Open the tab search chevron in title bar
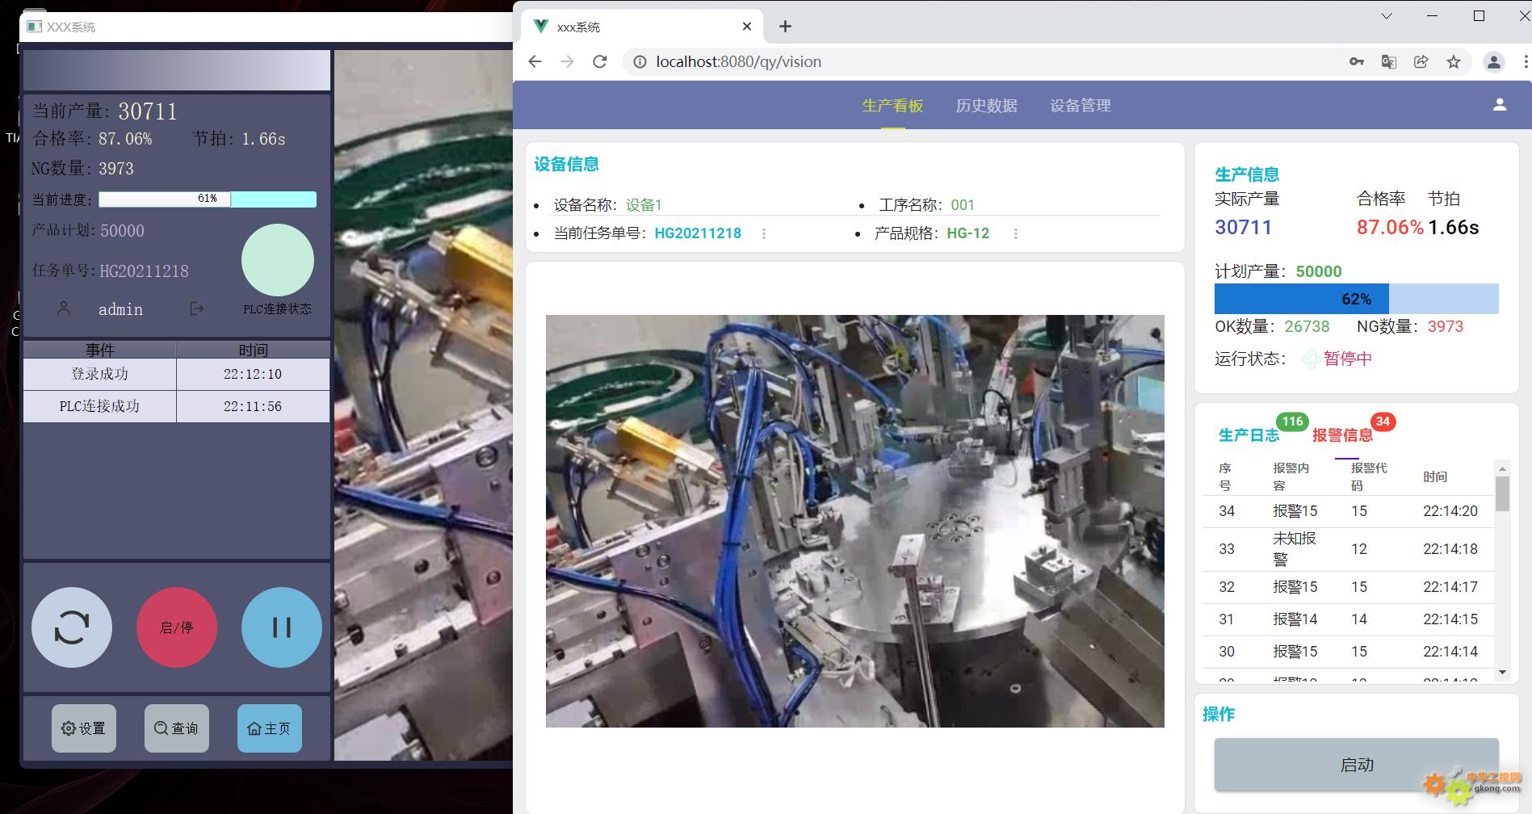 (x=1387, y=15)
